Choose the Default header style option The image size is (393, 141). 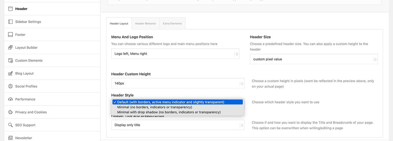pyautogui.click(x=177, y=102)
